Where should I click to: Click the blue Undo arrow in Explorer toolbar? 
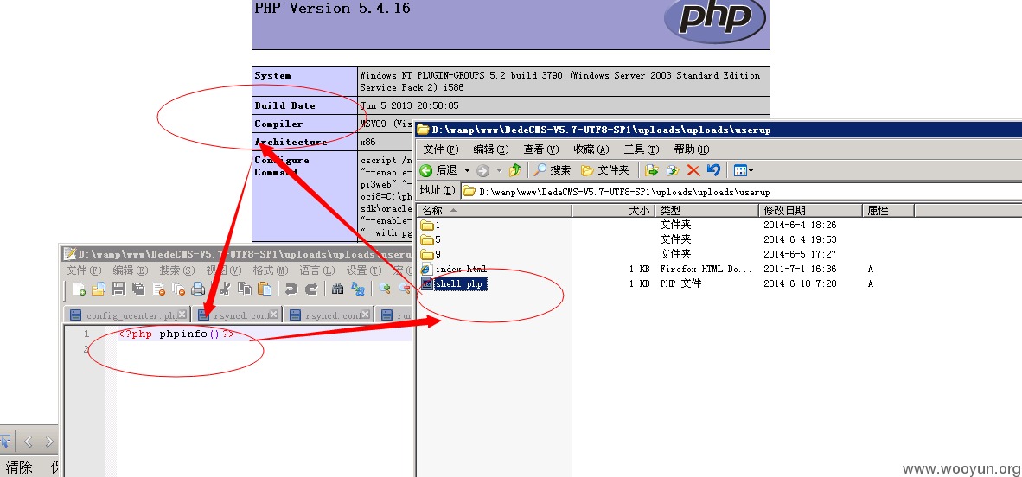(713, 170)
